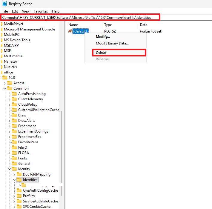212x209 pixels.
Task: Click the Identity folder icon
Action: coord(14,169)
